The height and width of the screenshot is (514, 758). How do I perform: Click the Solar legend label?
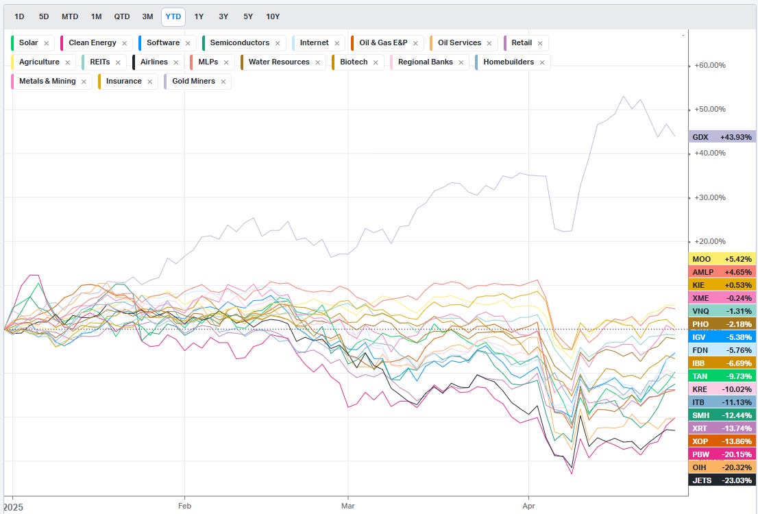pos(29,42)
